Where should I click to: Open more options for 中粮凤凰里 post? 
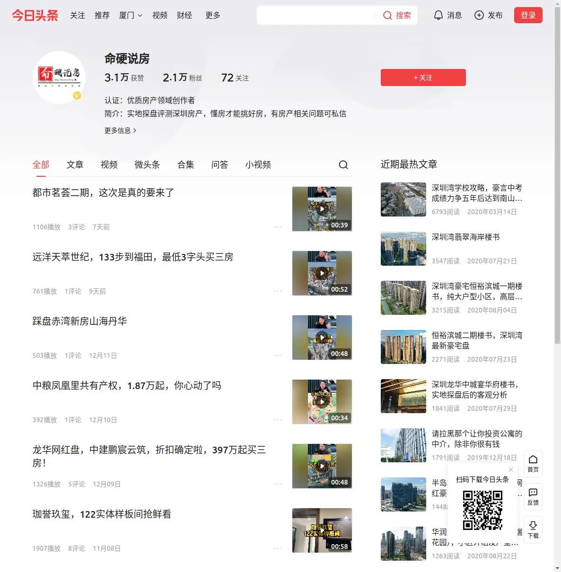click(278, 420)
